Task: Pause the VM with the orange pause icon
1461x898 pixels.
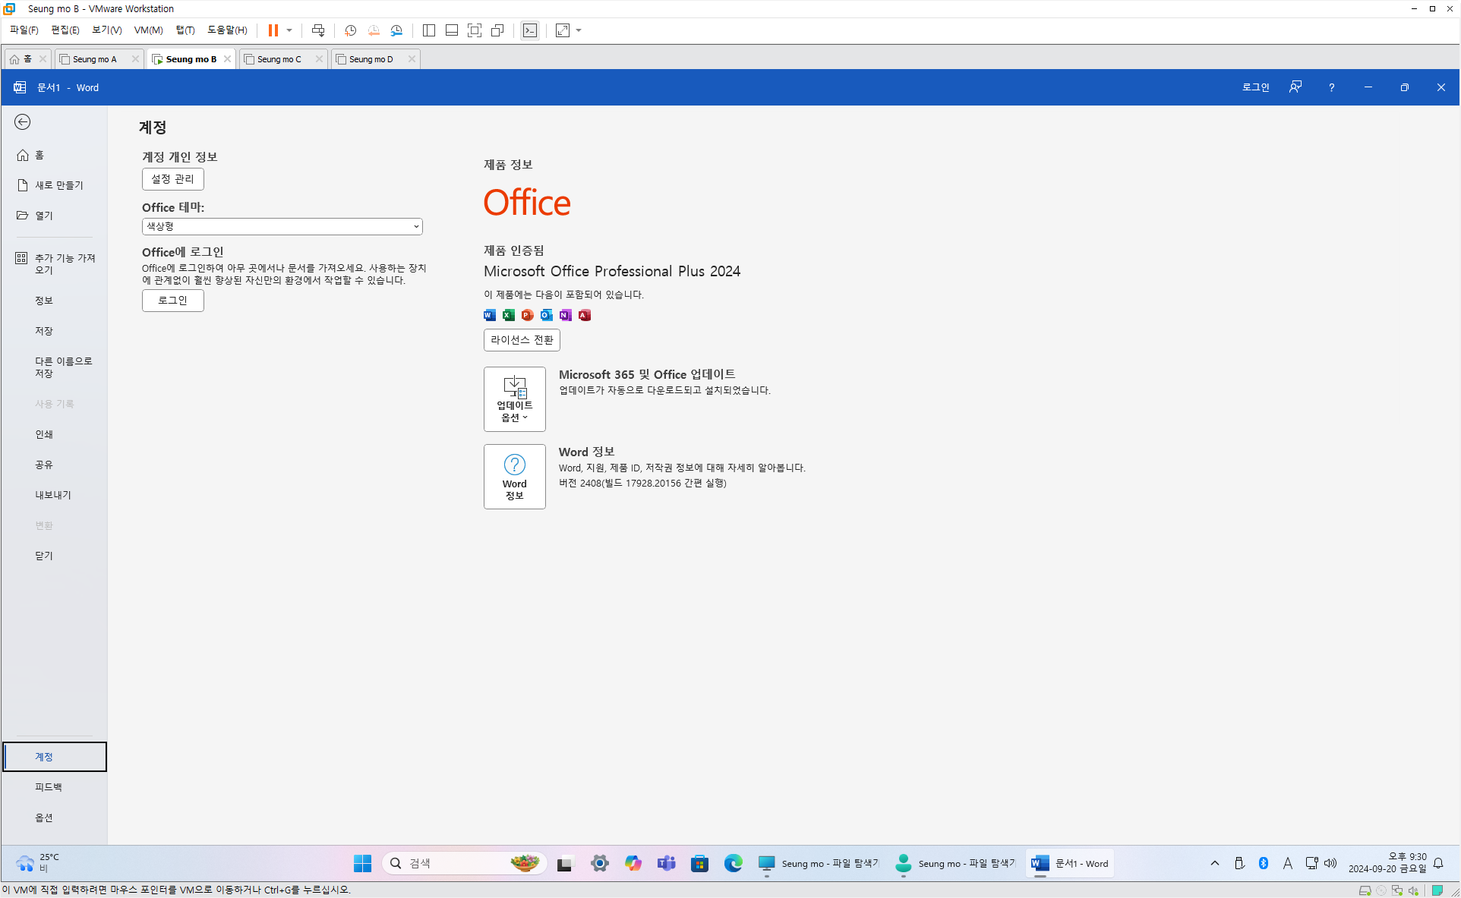Action: click(273, 30)
